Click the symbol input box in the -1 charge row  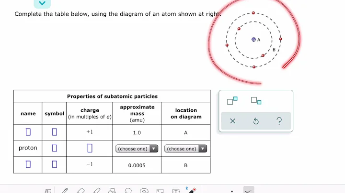(55, 164)
